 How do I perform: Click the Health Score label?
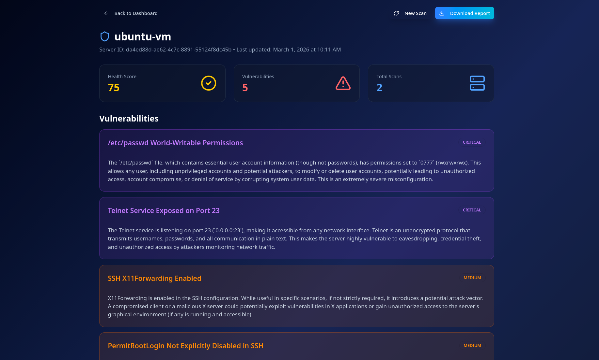click(x=122, y=77)
